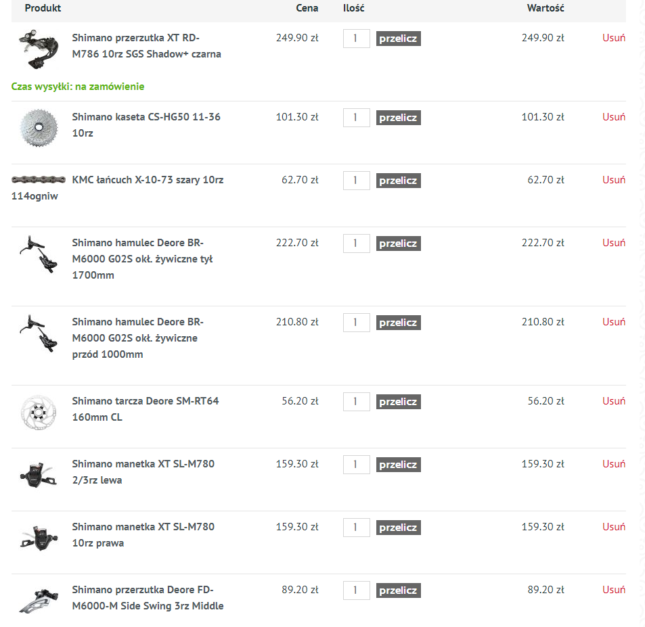Viewport: 645px width, 627px height.
Task: Click the rear Deore brake 1700mm image
Action: (x=39, y=254)
